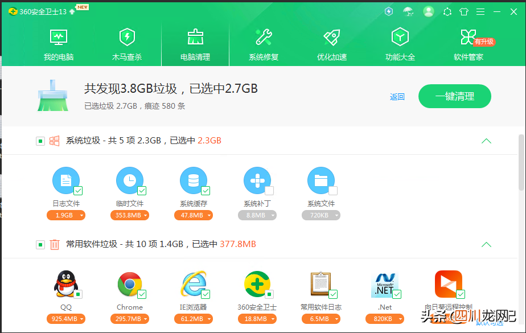Switch to 木马查杀 tab

[127, 45]
